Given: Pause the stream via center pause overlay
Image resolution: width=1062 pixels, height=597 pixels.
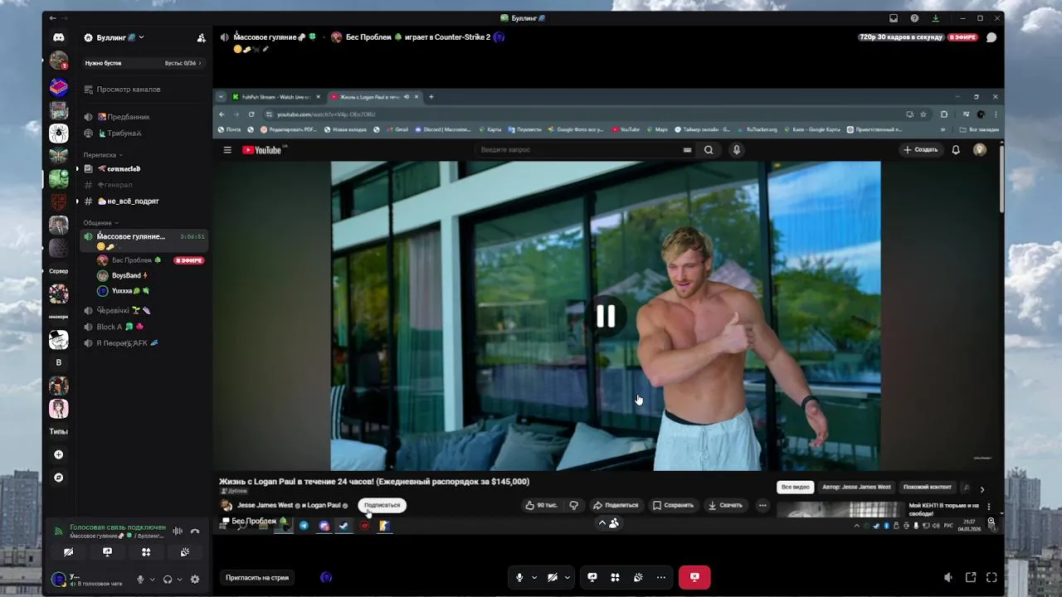Looking at the screenshot, I should click(606, 316).
